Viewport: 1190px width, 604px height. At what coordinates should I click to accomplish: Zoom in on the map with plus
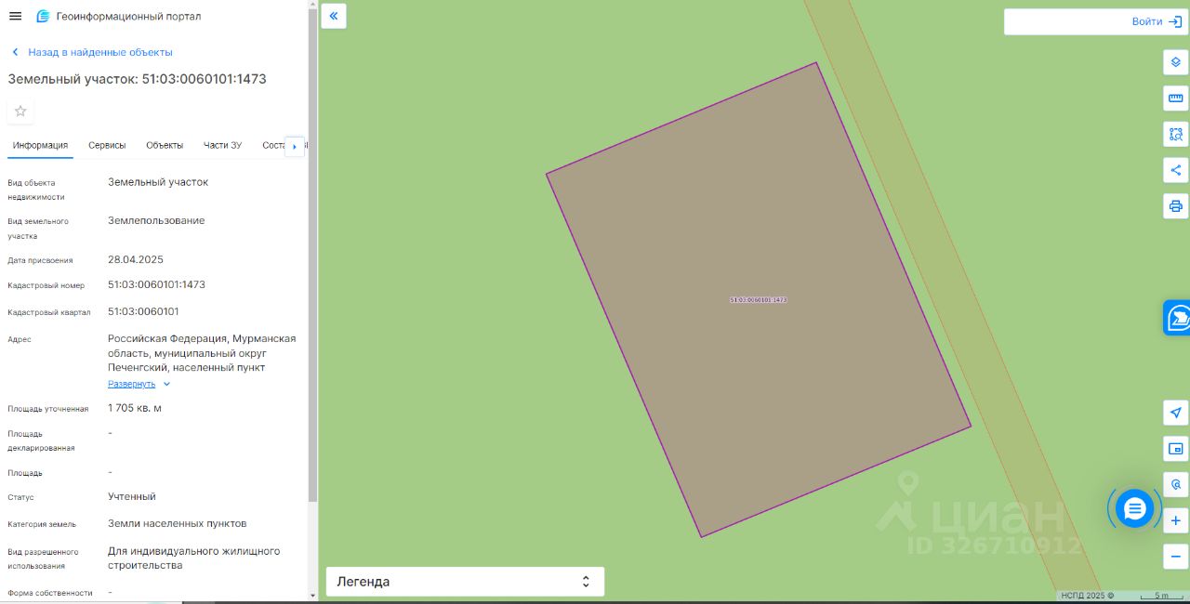1175,520
